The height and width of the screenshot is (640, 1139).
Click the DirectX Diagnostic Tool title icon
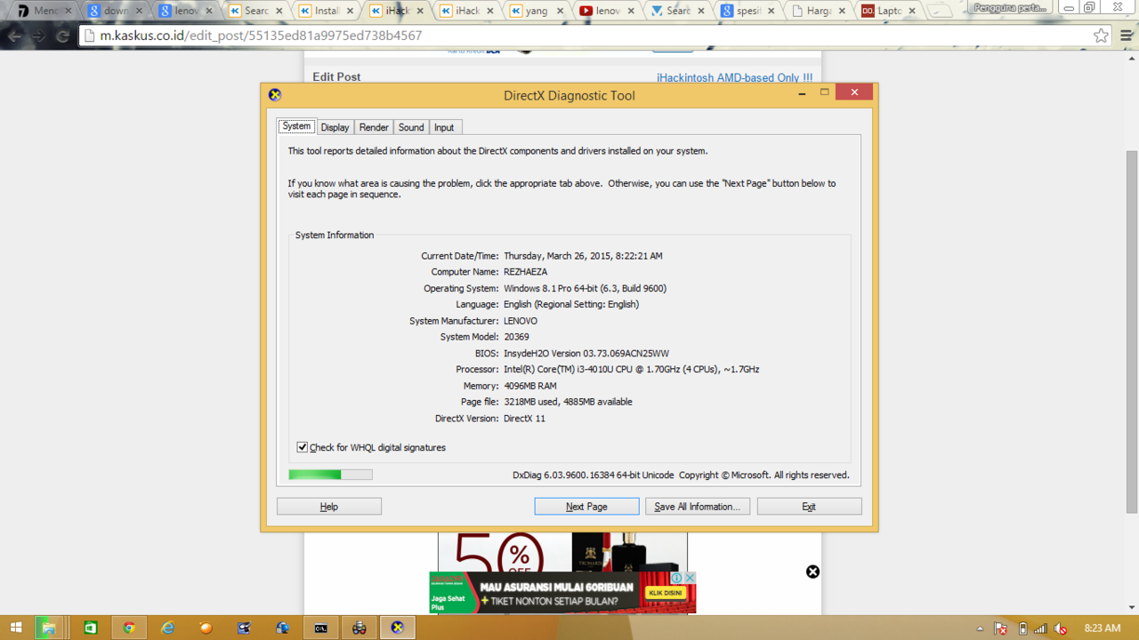click(x=275, y=95)
